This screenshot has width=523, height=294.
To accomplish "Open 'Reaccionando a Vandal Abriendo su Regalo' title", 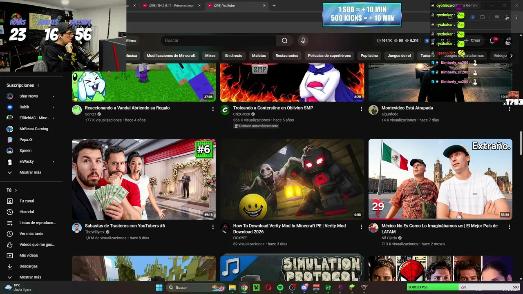I will click(127, 108).
